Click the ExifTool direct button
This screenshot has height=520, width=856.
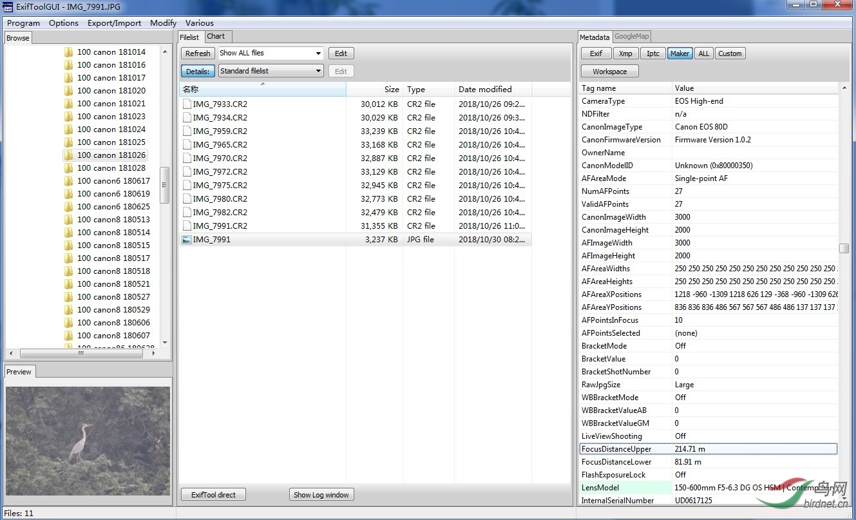[x=213, y=495]
